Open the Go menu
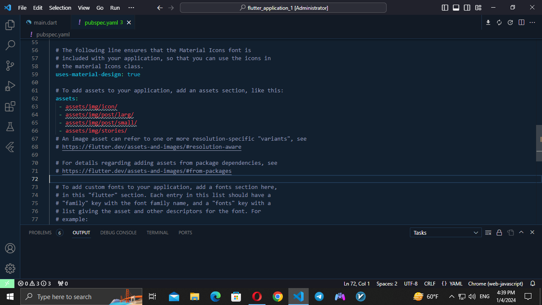The height and width of the screenshot is (305, 542). [100, 8]
